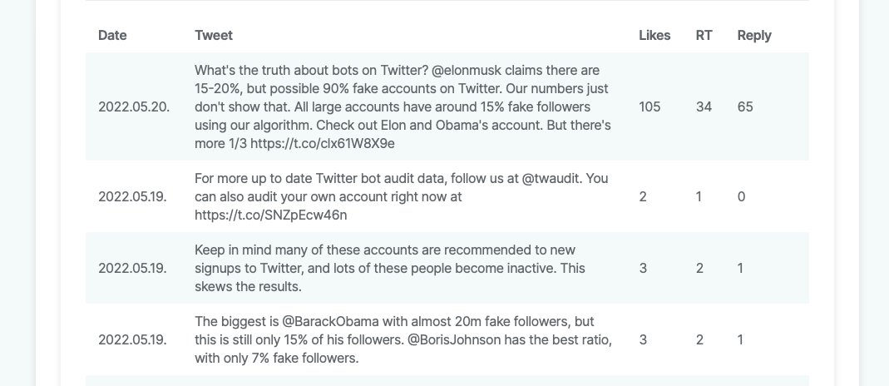Select the 2022.05.20. date cell
This screenshot has height=386, width=889.
[134, 106]
